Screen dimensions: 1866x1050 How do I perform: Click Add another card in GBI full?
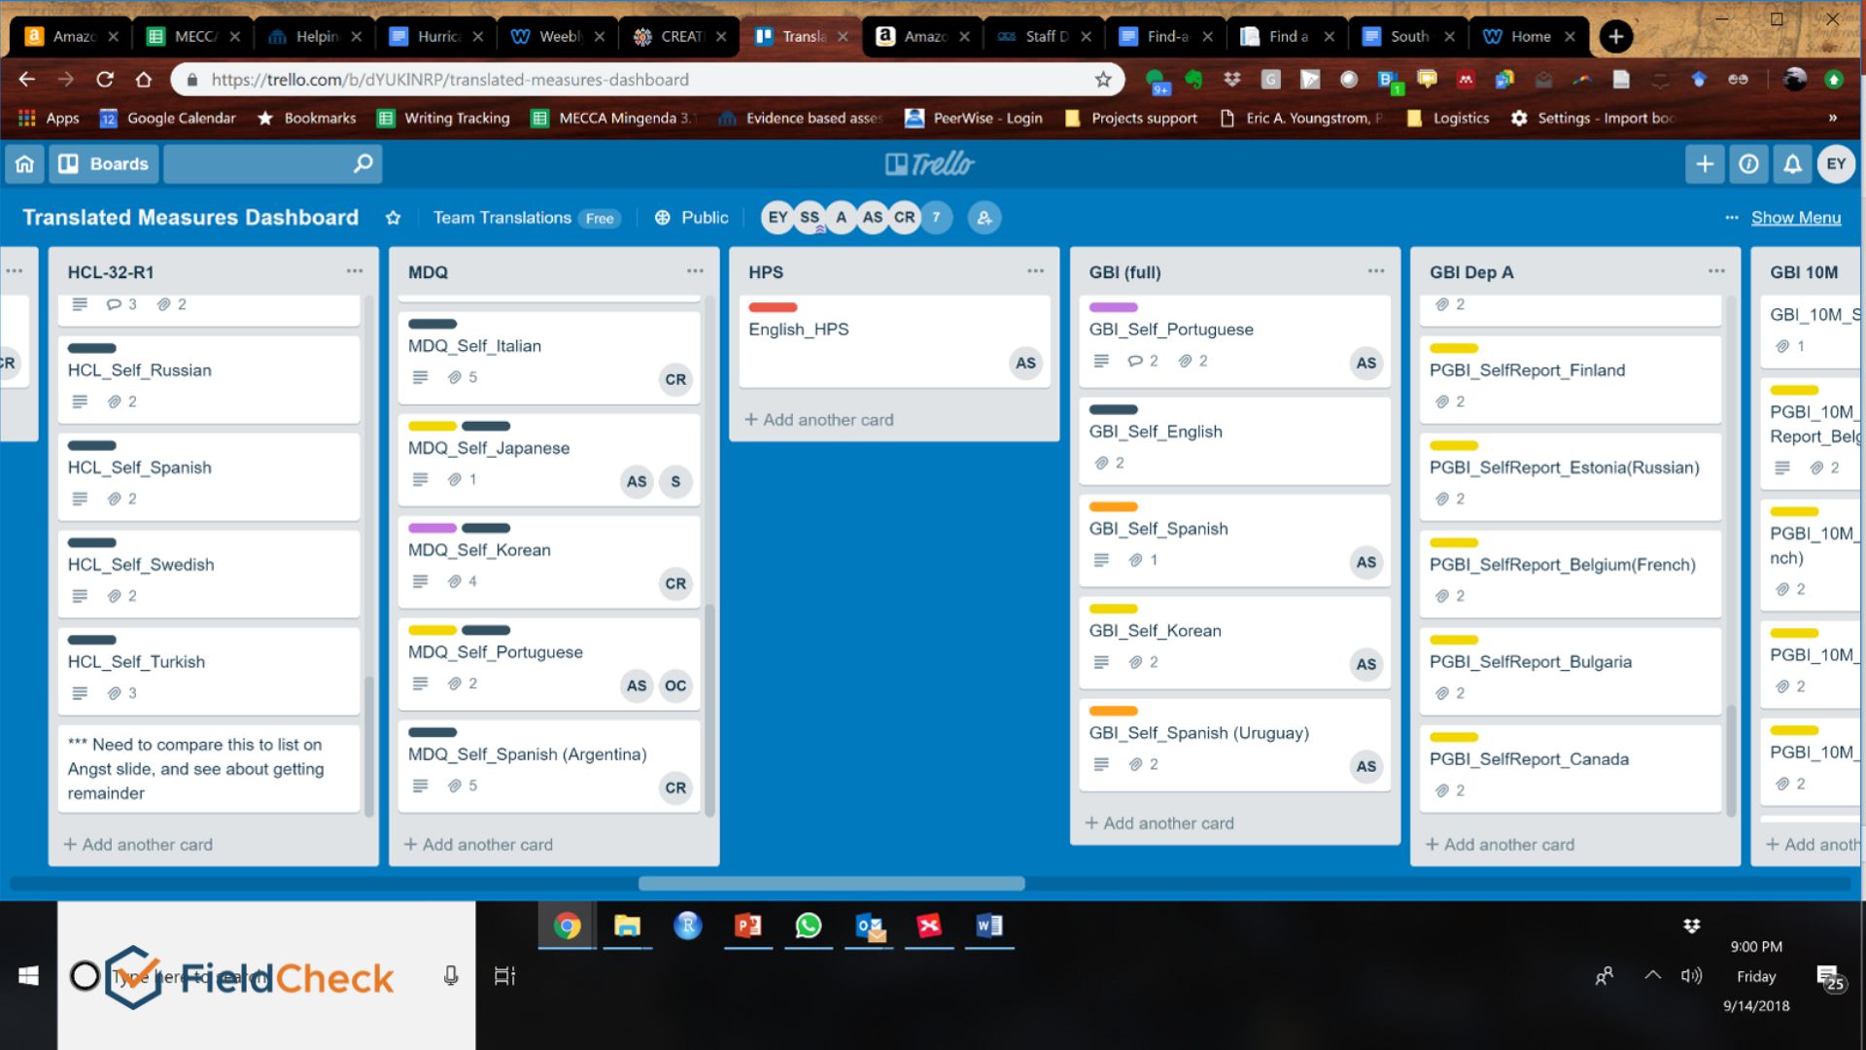coord(1159,822)
